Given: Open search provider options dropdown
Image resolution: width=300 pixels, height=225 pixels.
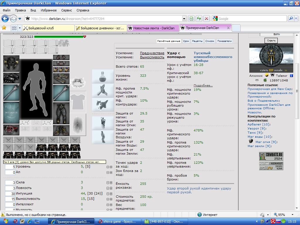Looking at the screenshot, I should [x=296, y=18].
